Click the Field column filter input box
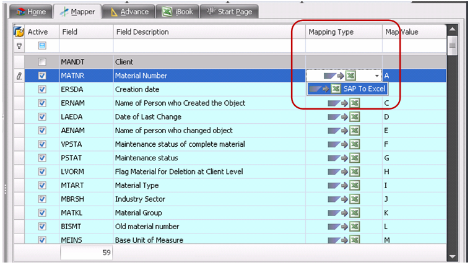 click(85, 46)
